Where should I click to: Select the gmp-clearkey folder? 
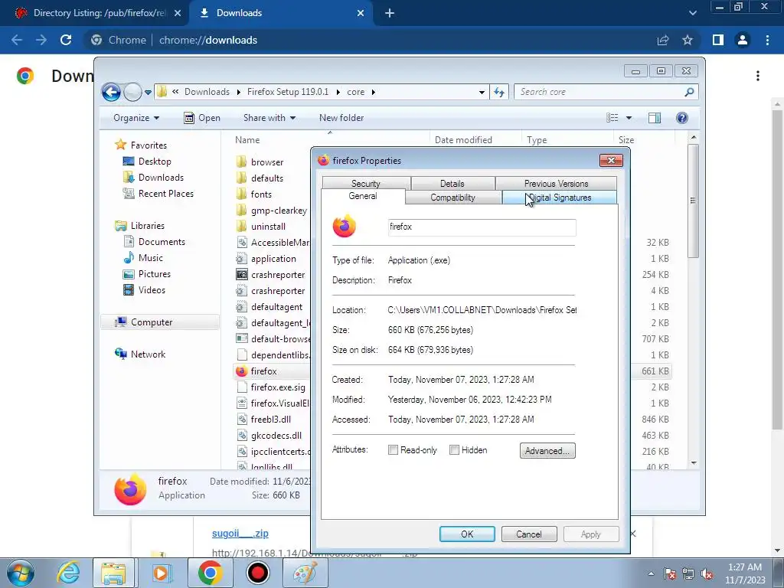click(x=273, y=211)
